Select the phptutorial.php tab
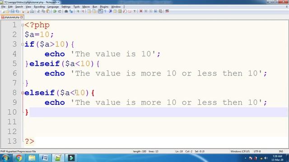Screen dimensions: 289x162 (x=12, y=17)
